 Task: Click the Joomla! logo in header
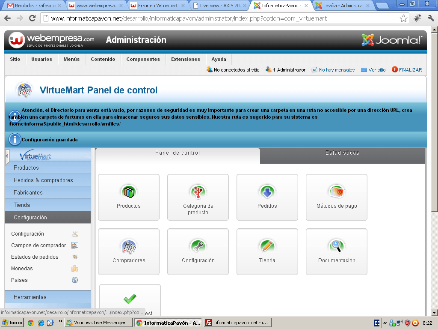pyautogui.click(x=392, y=40)
